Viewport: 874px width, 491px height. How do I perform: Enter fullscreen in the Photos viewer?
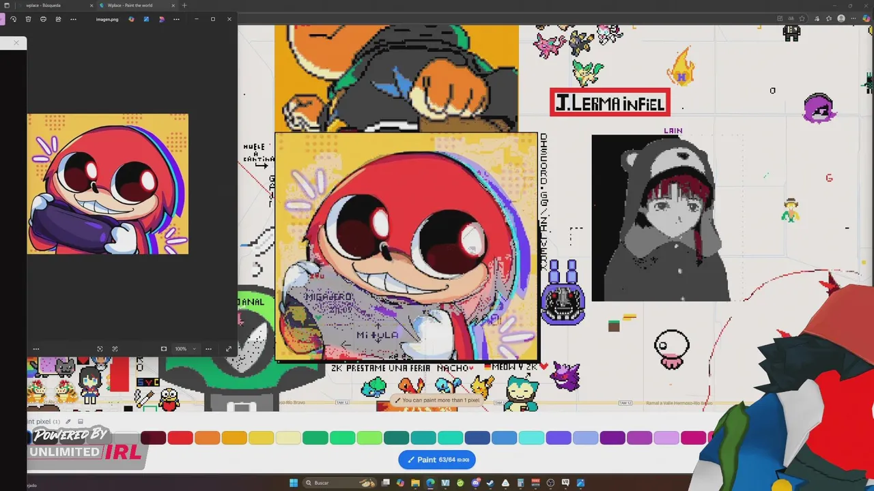coord(229,348)
